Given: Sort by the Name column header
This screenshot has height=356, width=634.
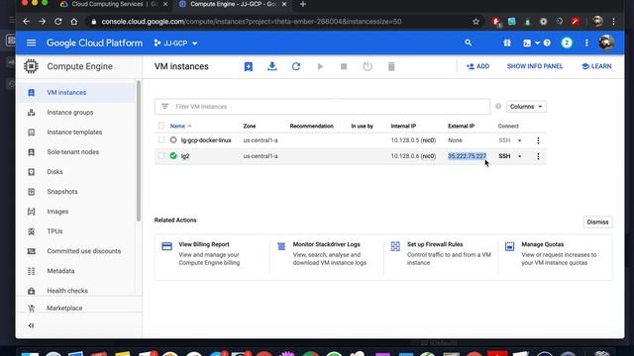Looking at the screenshot, I should 180,126.
